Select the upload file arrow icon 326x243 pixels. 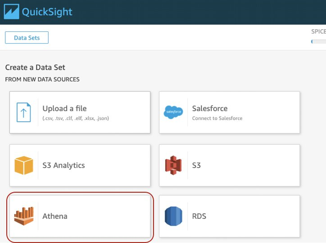23,112
